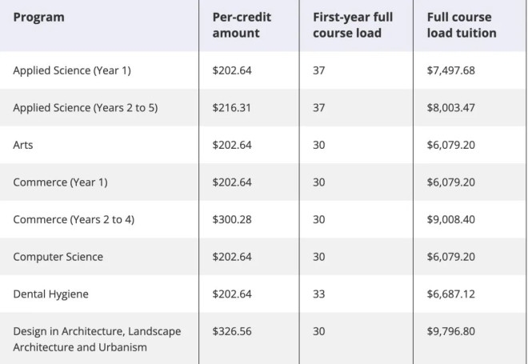The height and width of the screenshot is (364, 528).
Task: Select the Applied Science (Years 2 to 5) cell
Action: pos(86,108)
